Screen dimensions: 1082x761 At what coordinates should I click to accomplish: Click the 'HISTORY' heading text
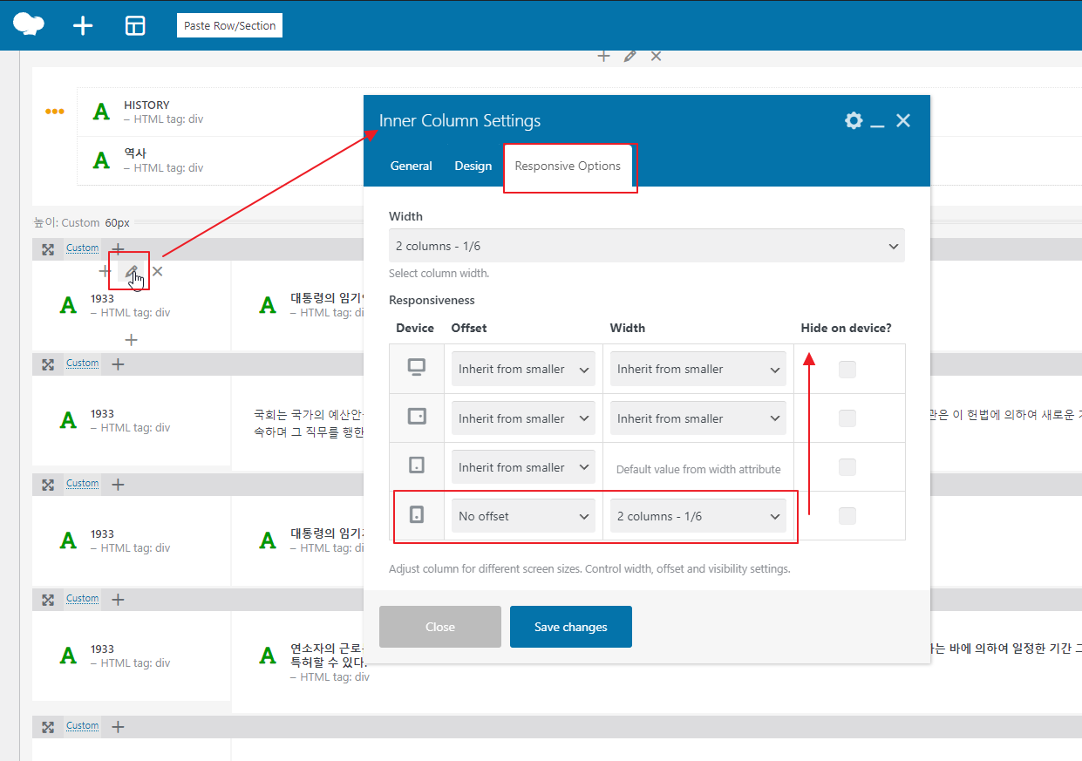tap(146, 105)
